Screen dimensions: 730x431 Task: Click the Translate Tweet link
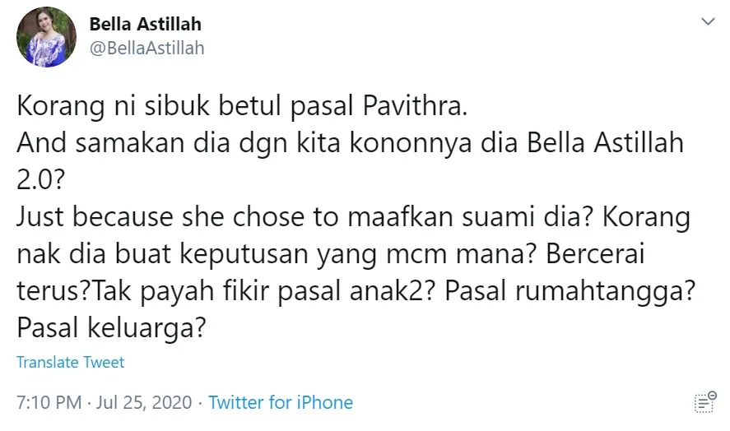pos(71,362)
